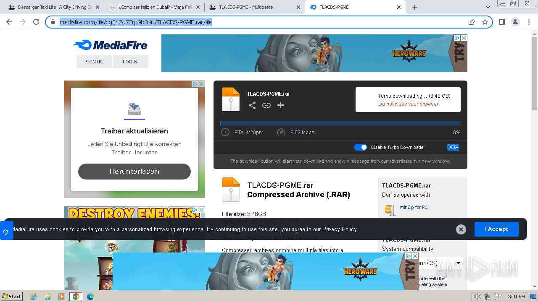This screenshot has height=302, width=538.
Task: Copy link using chain icon
Action: click(x=266, y=105)
